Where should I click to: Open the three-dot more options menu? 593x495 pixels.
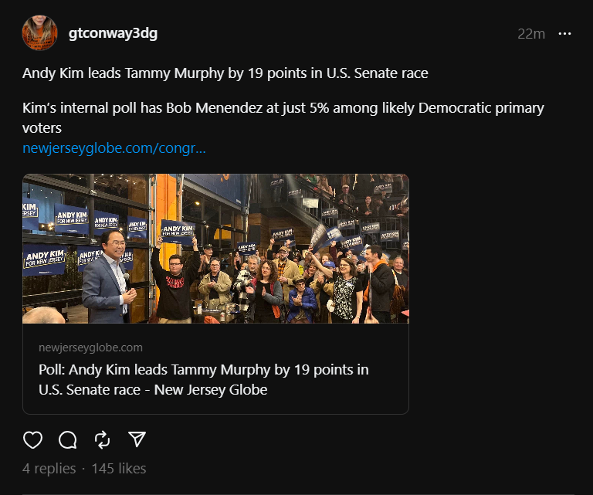coord(564,34)
